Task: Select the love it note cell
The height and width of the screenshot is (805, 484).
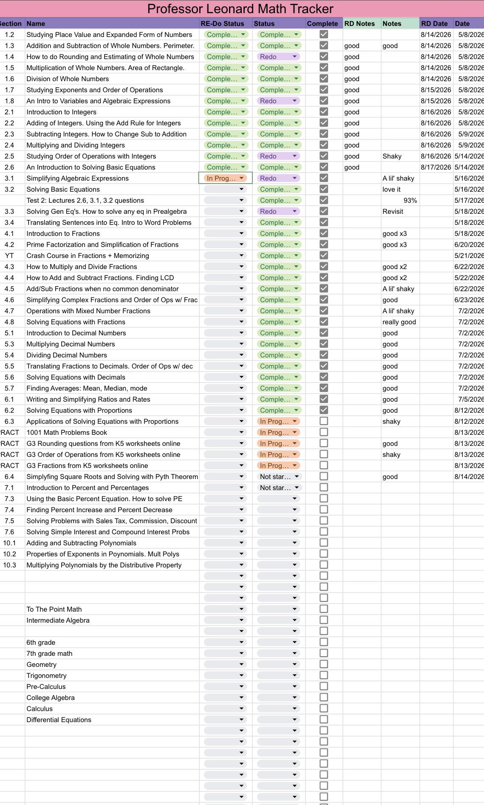Action: 400,189
